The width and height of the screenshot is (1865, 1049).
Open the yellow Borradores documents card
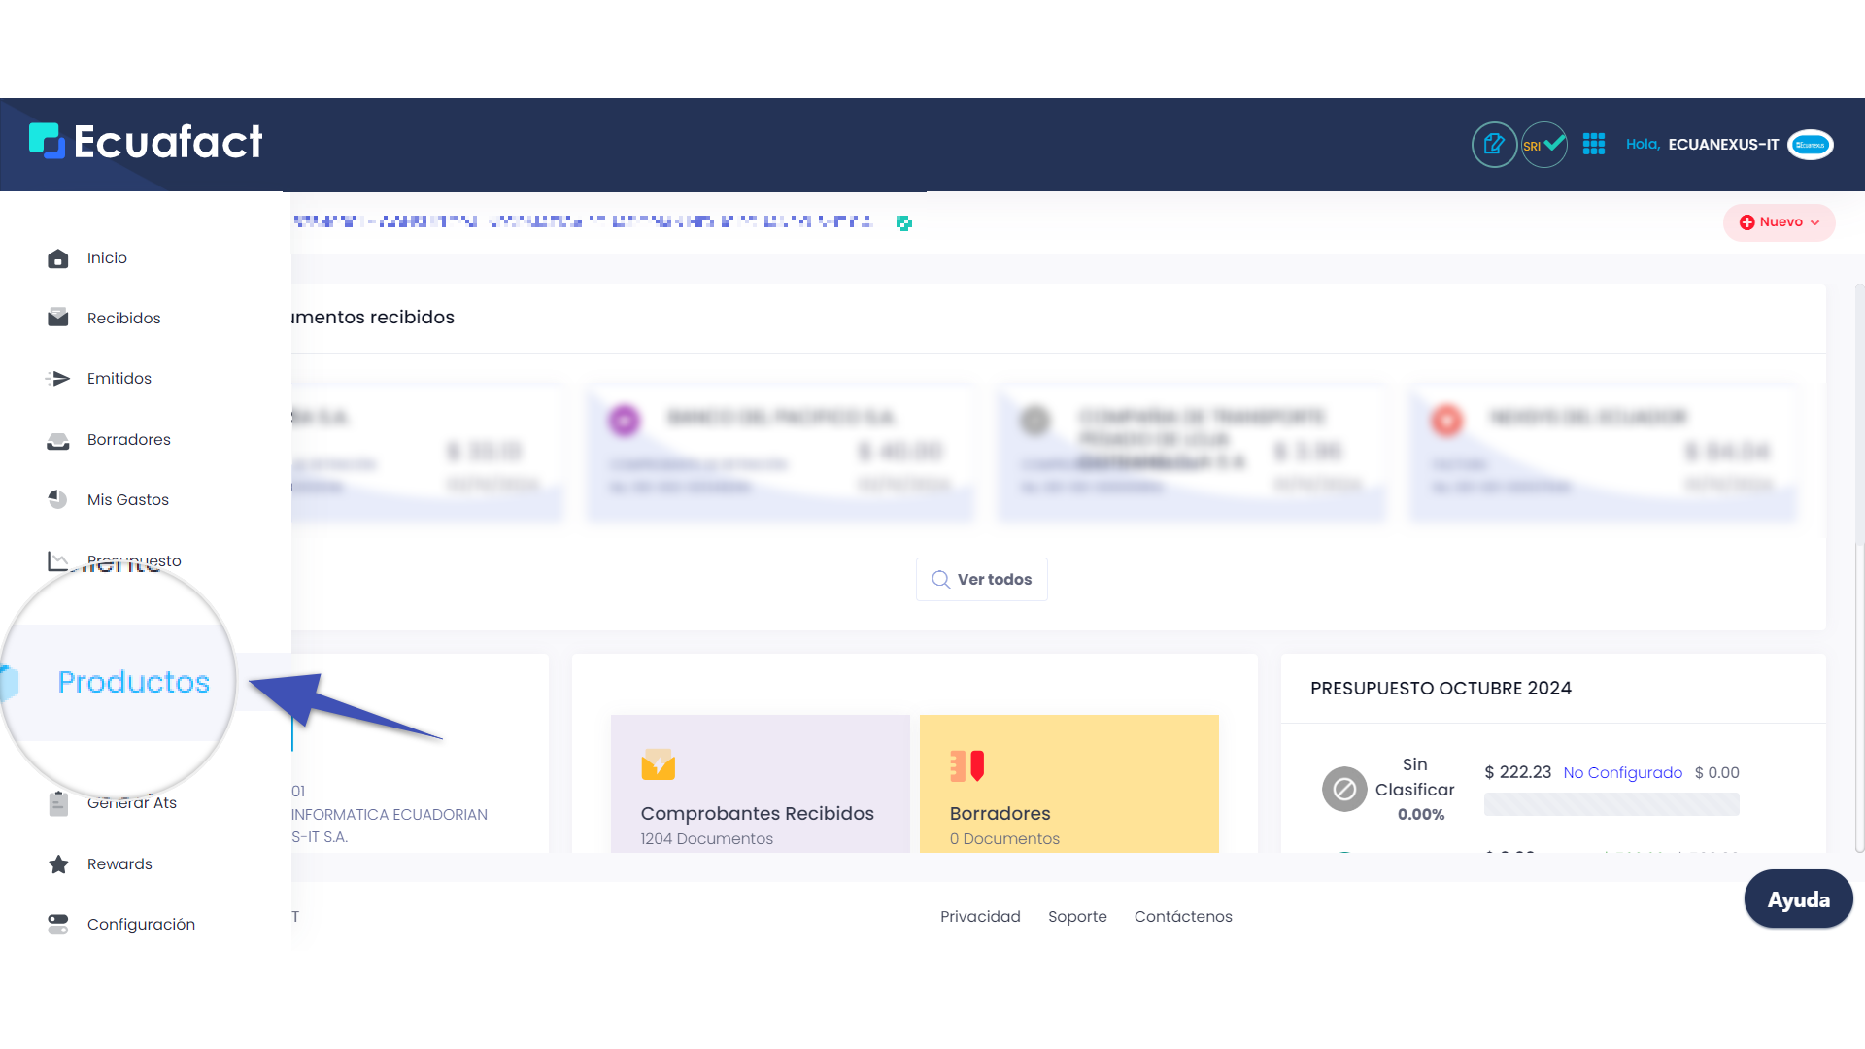(x=1068, y=785)
